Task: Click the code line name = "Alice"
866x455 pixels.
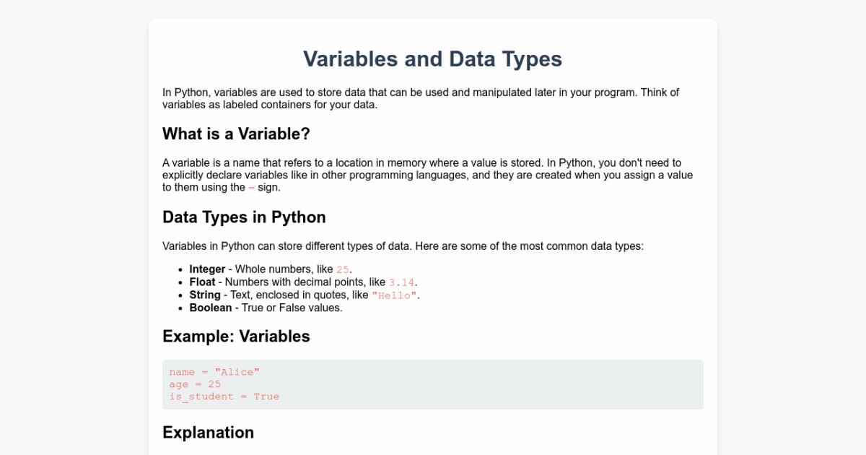Action: 214,372
